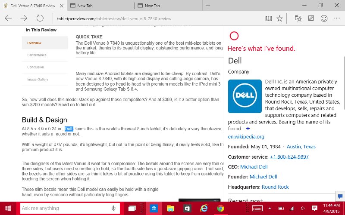Add page to favorites with star icon
Viewport: 345px width, 215px height.
tap(279, 18)
